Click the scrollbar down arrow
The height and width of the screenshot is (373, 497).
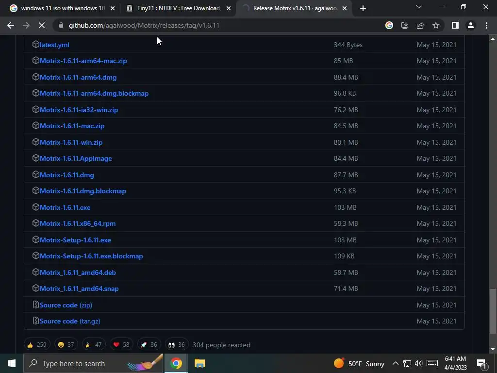click(492, 349)
